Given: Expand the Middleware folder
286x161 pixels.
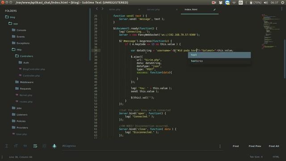Looking at the screenshot, I should [x=24, y=82].
